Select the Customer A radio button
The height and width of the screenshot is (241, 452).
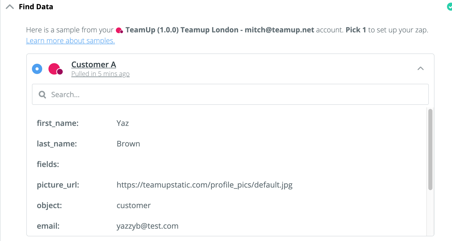pyautogui.click(x=37, y=69)
